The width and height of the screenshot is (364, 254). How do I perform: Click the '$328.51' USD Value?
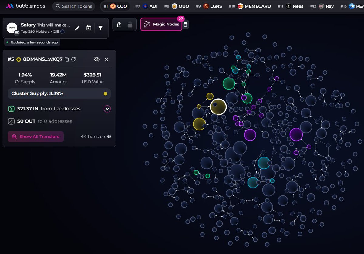93,75
